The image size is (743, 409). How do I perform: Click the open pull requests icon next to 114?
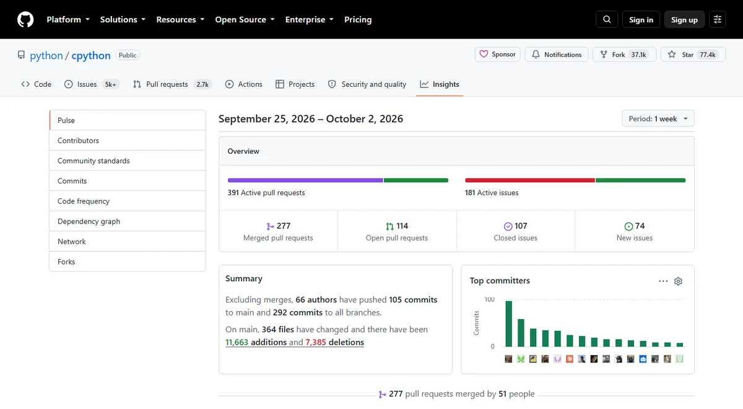389,226
